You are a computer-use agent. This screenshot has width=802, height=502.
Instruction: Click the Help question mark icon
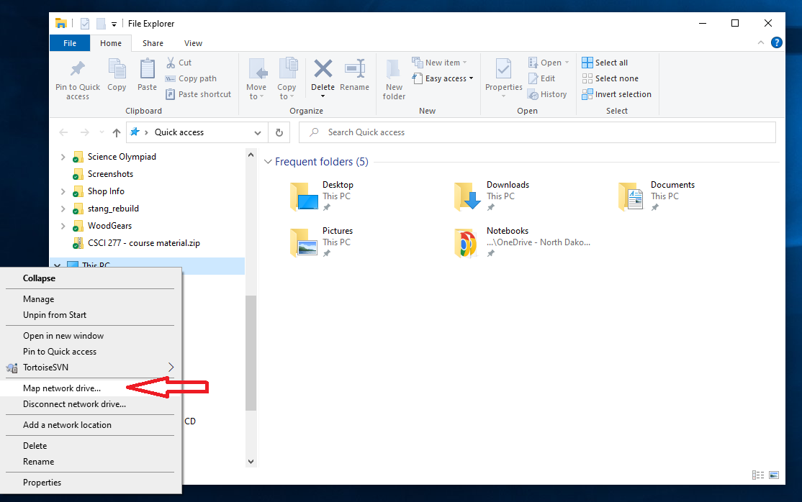click(777, 43)
